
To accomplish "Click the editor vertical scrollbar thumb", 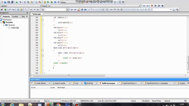I will pyautogui.click(x=188, y=63).
